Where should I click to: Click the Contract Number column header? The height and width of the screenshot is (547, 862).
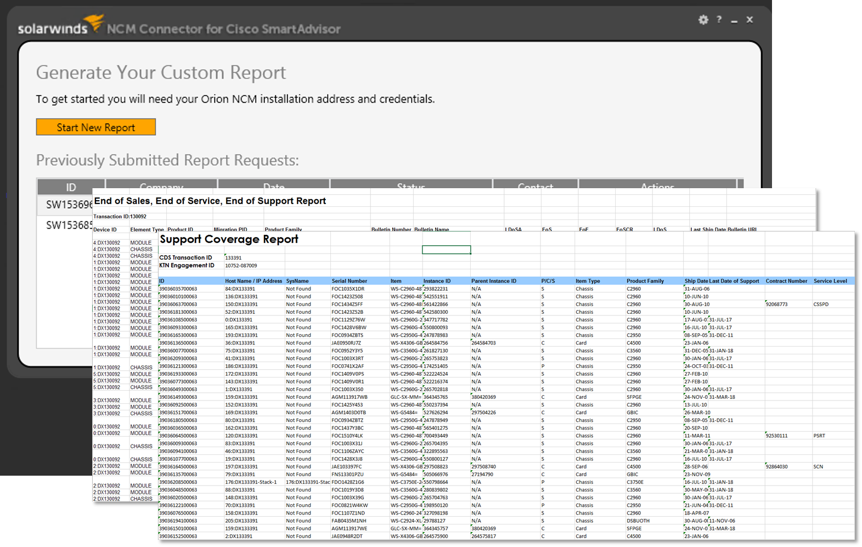click(x=786, y=281)
